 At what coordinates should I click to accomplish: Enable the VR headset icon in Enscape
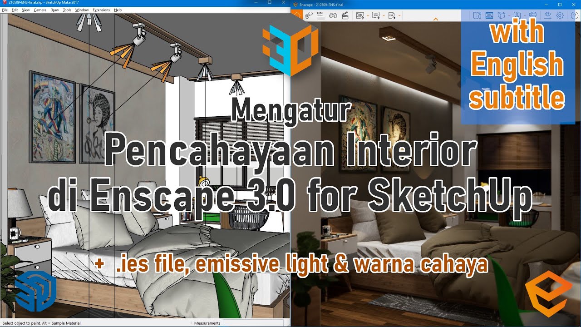click(x=533, y=15)
